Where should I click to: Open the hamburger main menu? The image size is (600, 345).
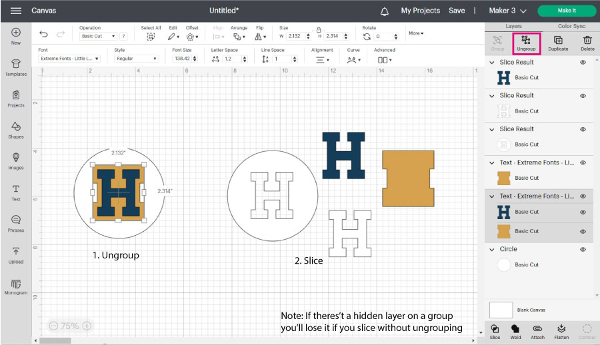point(16,11)
